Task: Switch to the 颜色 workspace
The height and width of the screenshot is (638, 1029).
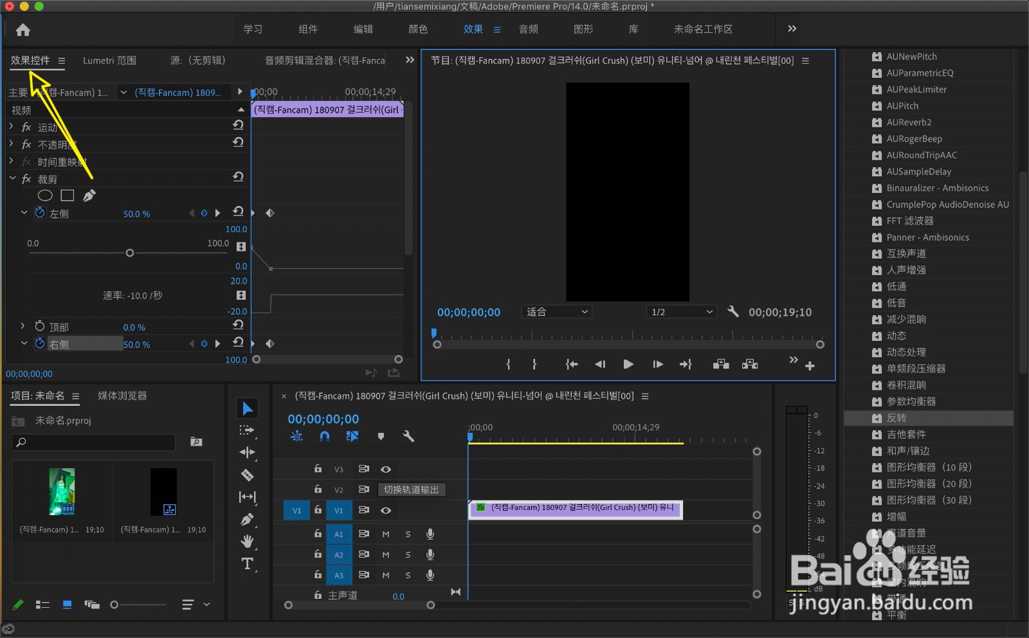Action: [x=418, y=29]
